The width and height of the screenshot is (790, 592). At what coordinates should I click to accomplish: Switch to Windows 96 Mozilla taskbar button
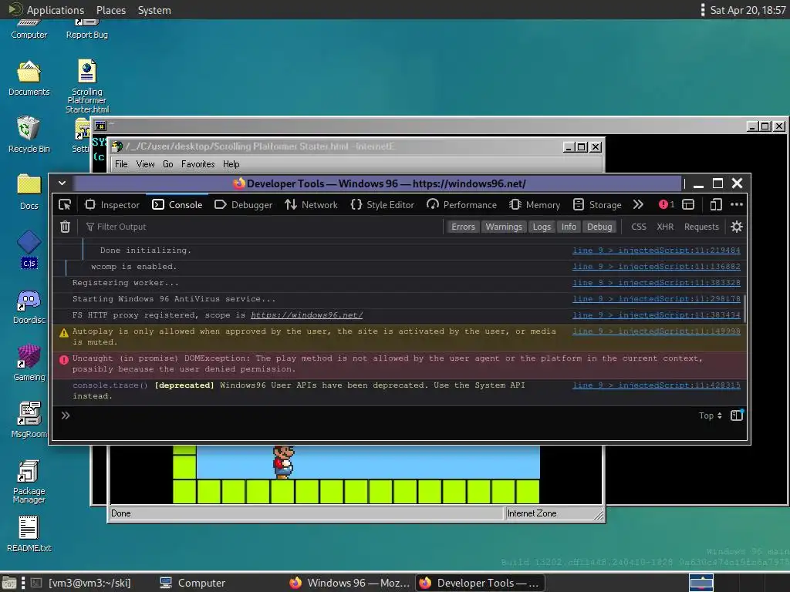tap(349, 583)
